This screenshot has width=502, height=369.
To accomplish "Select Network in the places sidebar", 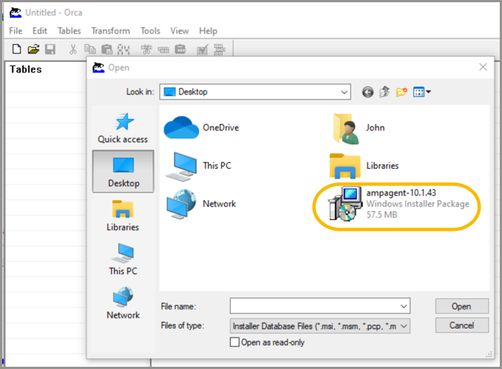I will tap(123, 304).
